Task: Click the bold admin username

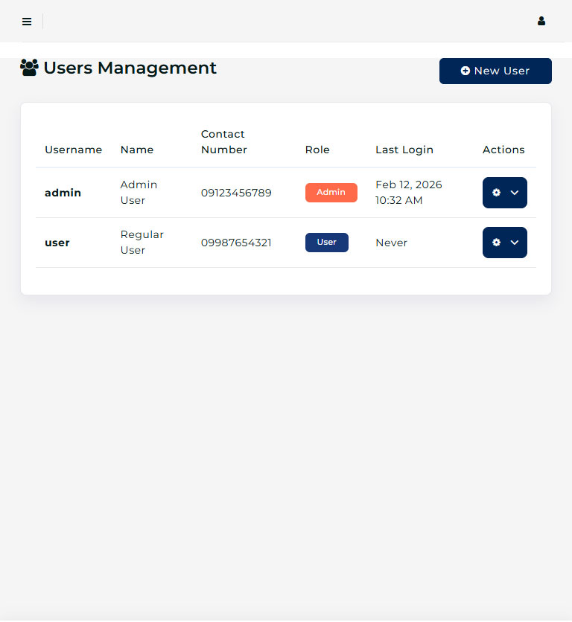Action: pos(63,193)
